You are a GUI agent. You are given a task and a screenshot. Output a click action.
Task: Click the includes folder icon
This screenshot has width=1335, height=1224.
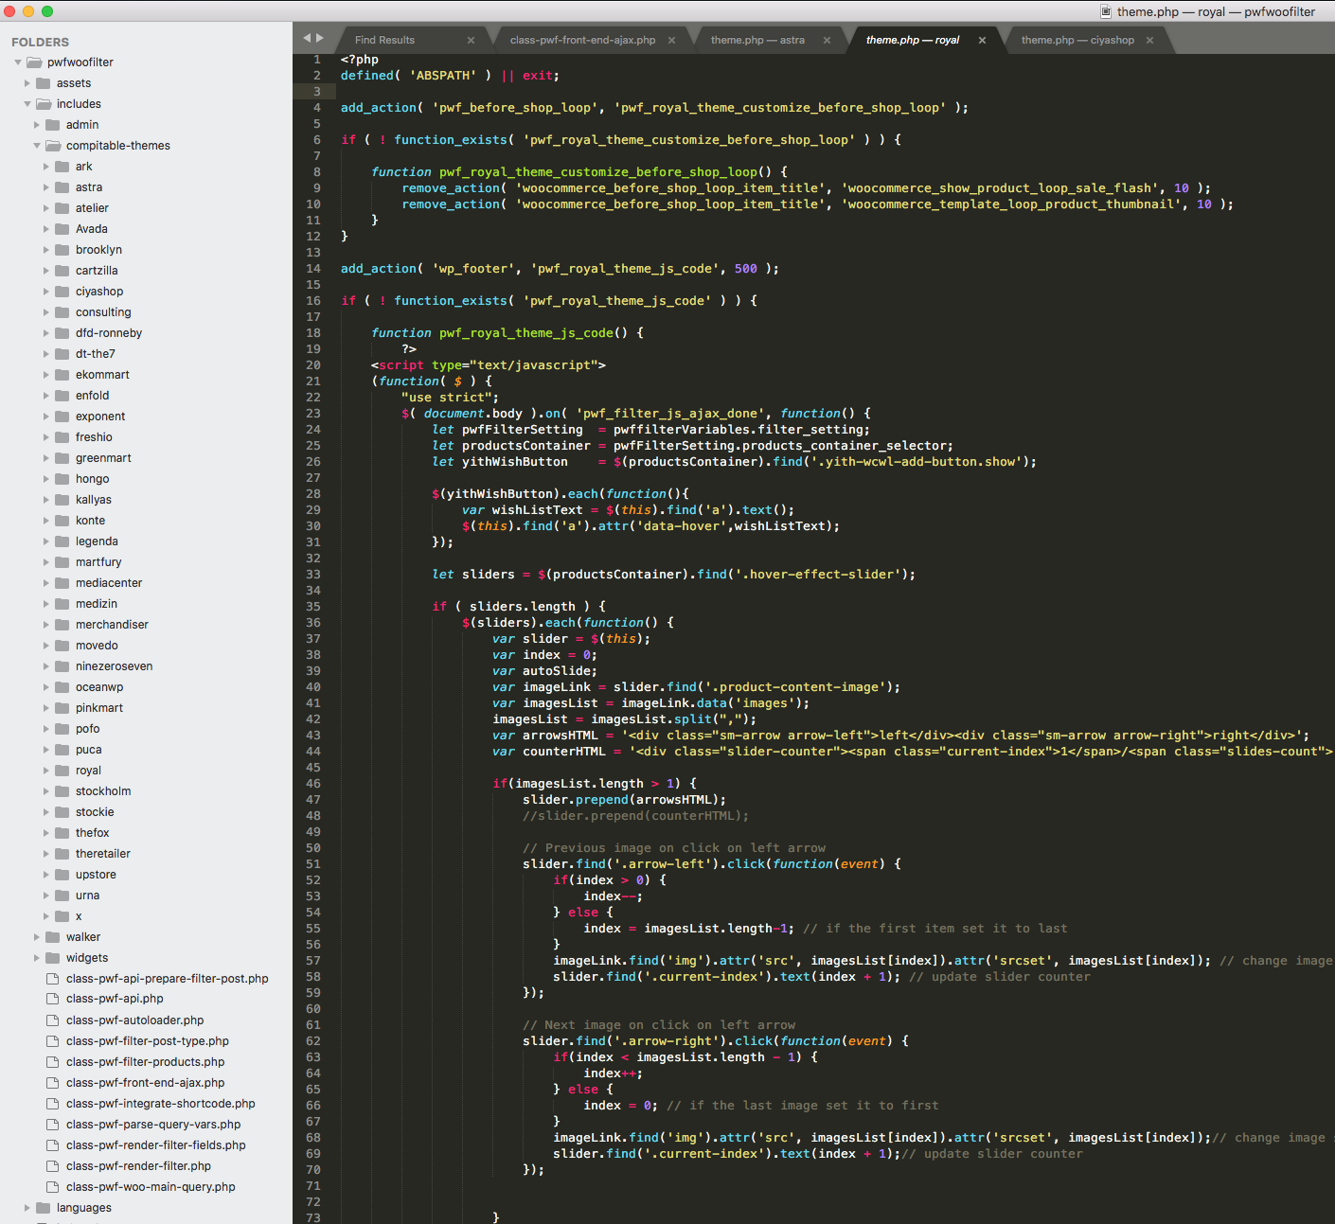44,104
